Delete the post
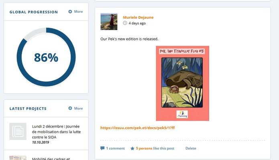This screenshot has width=279, height=160. click(191, 148)
